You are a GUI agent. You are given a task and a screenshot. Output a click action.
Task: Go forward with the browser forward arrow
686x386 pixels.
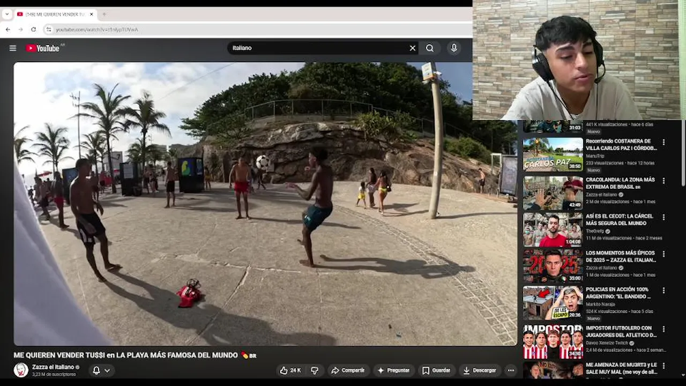coord(20,29)
